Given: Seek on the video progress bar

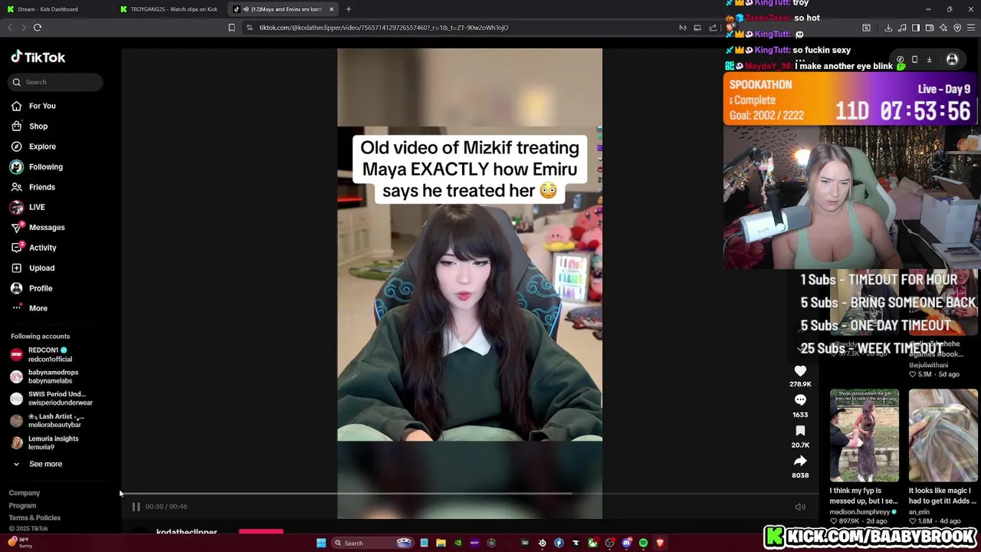Looking at the screenshot, I should tap(469, 494).
